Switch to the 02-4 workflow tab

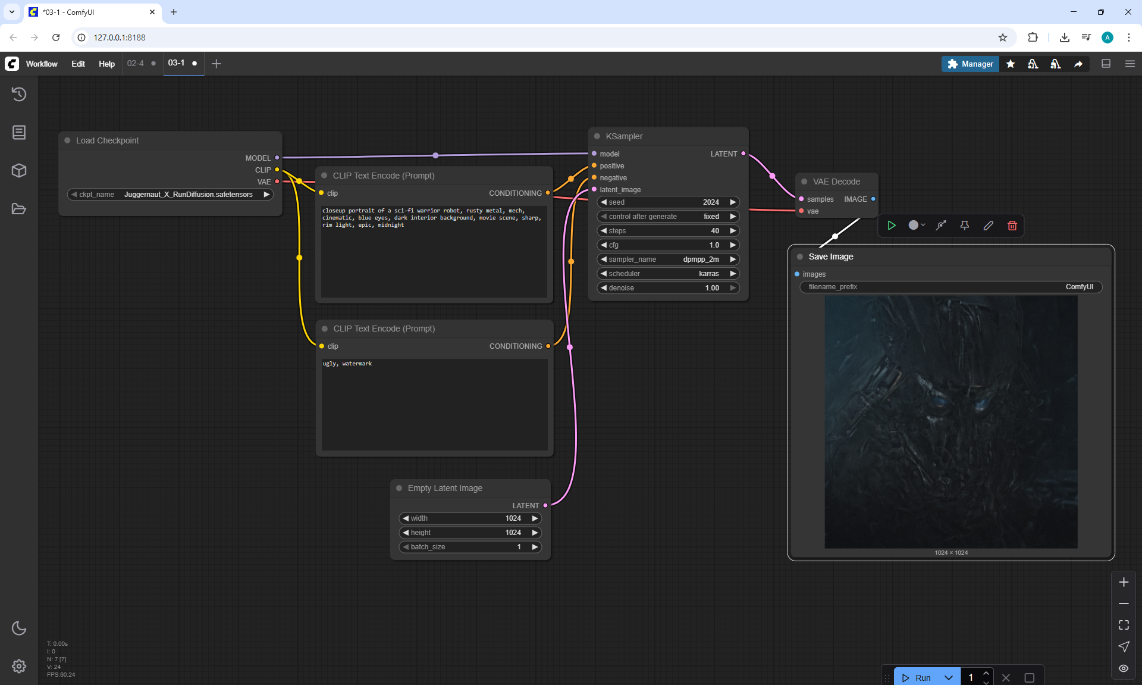click(x=136, y=63)
